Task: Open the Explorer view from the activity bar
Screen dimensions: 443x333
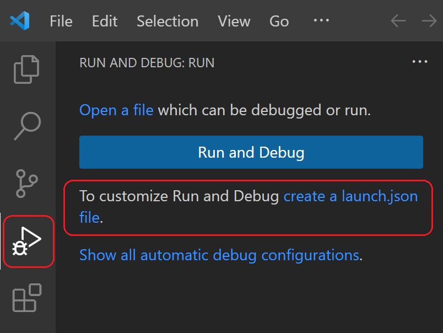Action: pos(26,68)
